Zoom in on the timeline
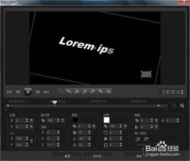The width and height of the screenshot is (190, 161). tap(182, 105)
